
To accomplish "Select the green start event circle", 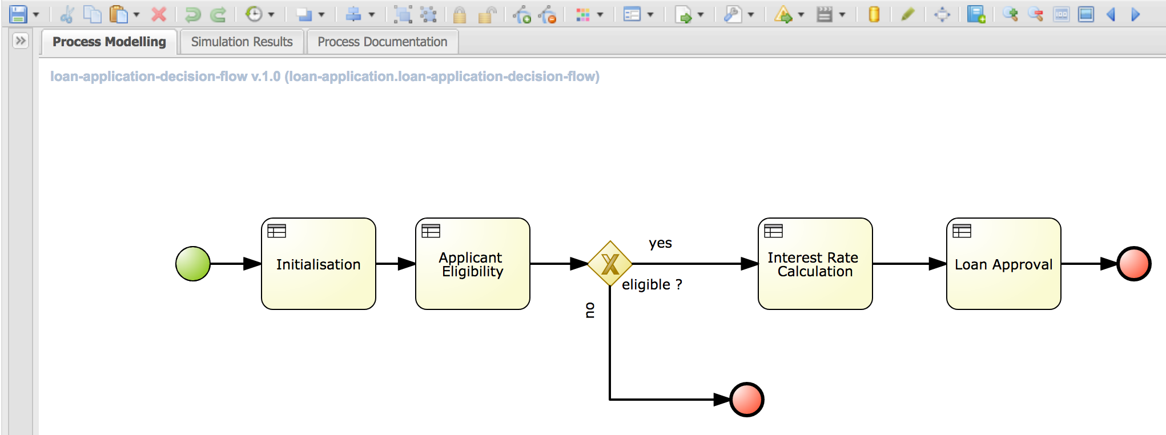I will pyautogui.click(x=193, y=264).
